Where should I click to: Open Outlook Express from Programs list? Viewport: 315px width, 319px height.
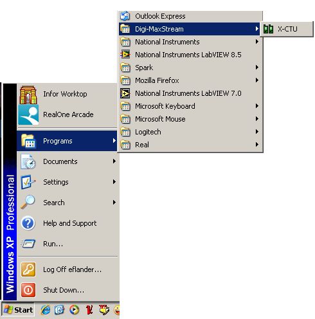(190, 16)
